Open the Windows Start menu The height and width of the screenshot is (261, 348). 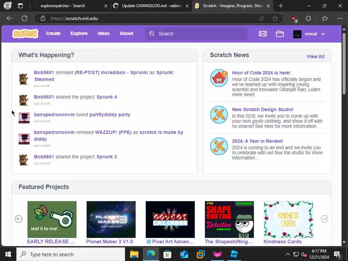[8, 254]
